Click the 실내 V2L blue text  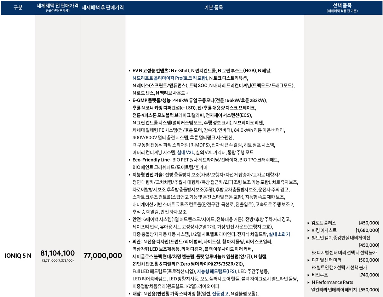[x=185, y=153]
